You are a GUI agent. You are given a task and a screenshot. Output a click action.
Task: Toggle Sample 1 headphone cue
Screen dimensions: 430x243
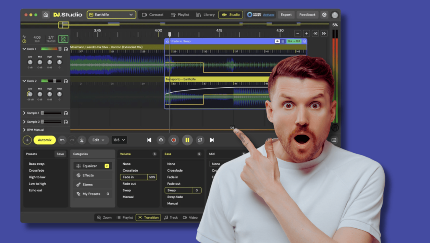(66, 113)
